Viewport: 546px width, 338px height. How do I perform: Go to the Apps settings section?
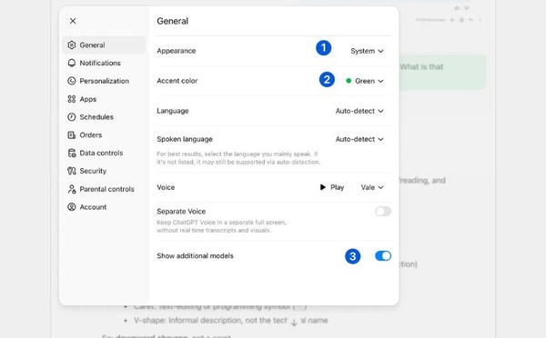[104, 99]
